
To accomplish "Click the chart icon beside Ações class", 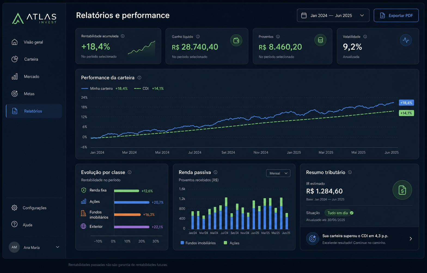I will pyautogui.click(x=84, y=201).
